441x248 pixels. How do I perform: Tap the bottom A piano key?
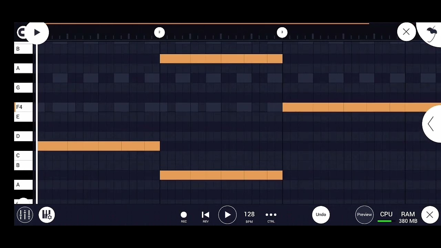coord(23,185)
